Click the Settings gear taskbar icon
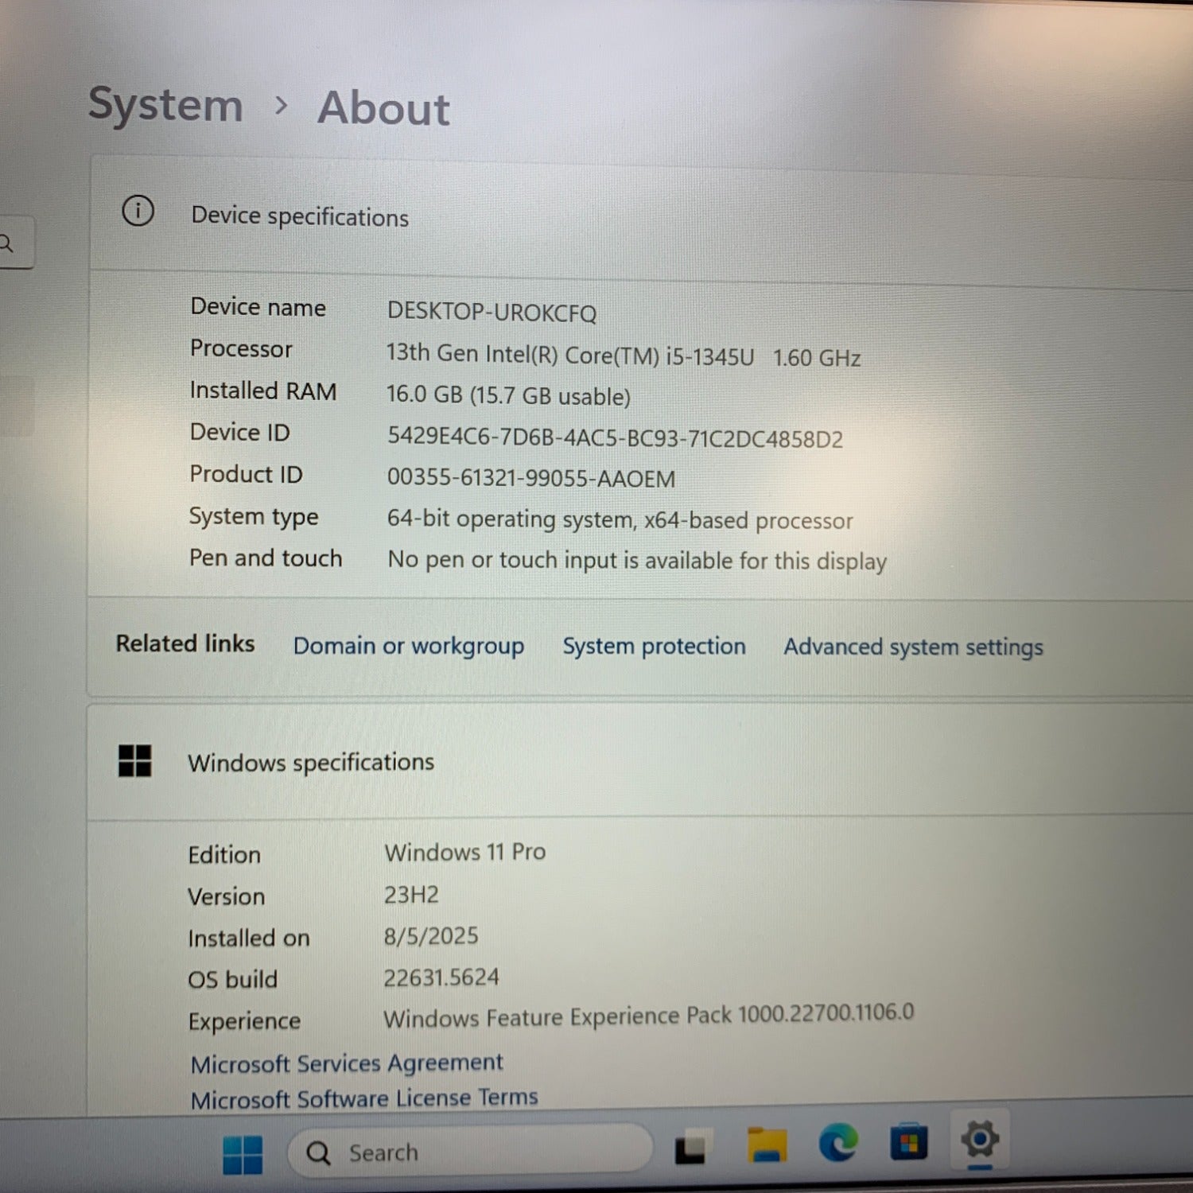The width and height of the screenshot is (1193, 1193). coord(980,1140)
